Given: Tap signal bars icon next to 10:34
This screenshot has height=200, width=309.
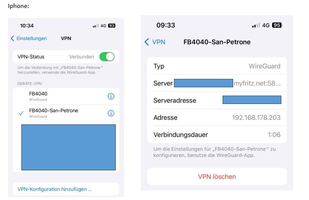Looking at the screenshot, I should [x=96, y=26].
